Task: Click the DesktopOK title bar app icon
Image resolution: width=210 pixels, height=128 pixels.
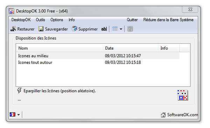Action: (x=12, y=11)
